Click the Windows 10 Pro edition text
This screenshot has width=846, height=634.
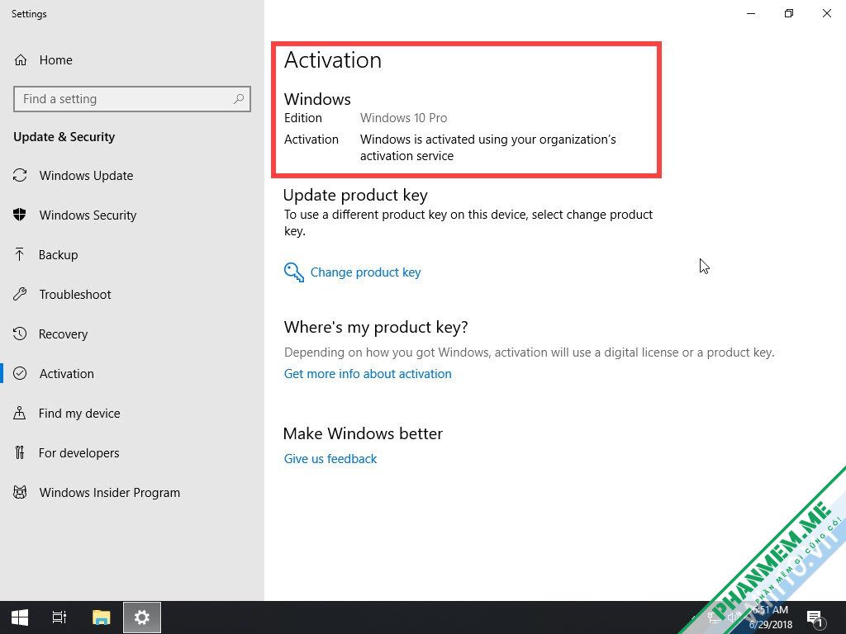[403, 117]
